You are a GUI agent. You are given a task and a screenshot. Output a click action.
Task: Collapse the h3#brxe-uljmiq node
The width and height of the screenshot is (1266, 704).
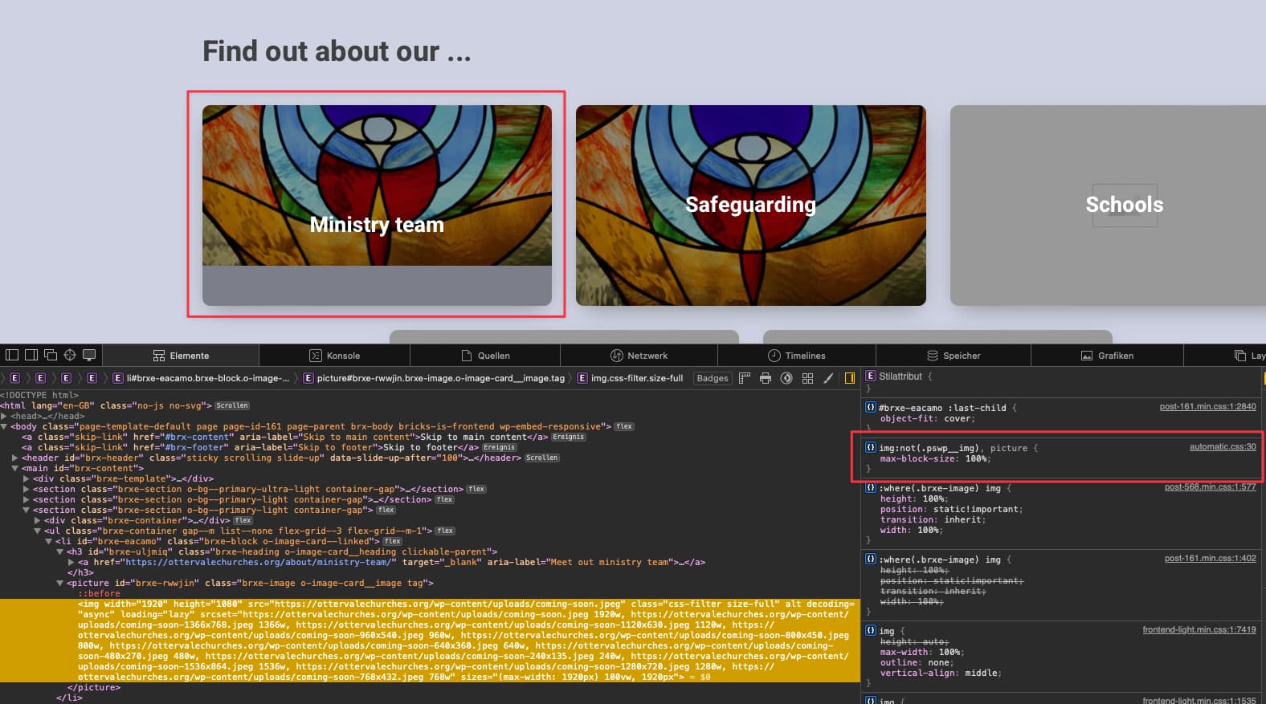[60, 551]
